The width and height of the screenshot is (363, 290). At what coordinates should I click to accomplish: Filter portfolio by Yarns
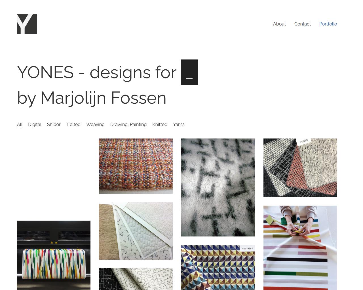(x=179, y=125)
